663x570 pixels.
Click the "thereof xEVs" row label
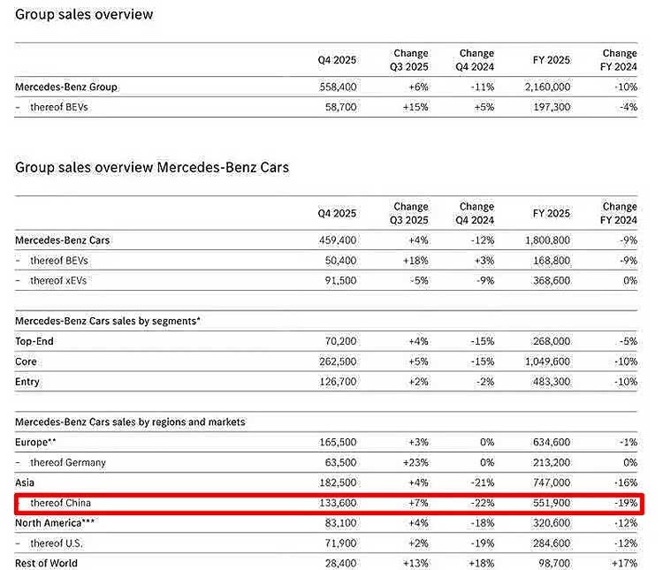tap(59, 280)
